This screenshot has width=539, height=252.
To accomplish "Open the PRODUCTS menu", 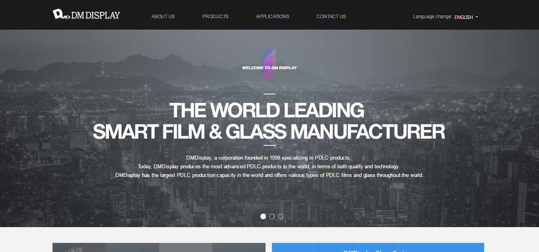I will click(x=215, y=17).
